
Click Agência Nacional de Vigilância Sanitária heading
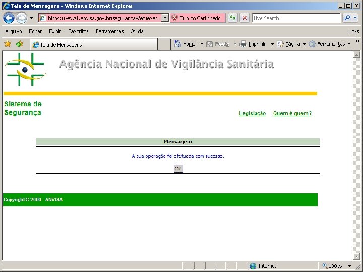pyautogui.click(x=166, y=64)
